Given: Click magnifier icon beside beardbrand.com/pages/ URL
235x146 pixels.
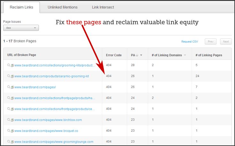Looking at the screenshot, I should 9,87.
